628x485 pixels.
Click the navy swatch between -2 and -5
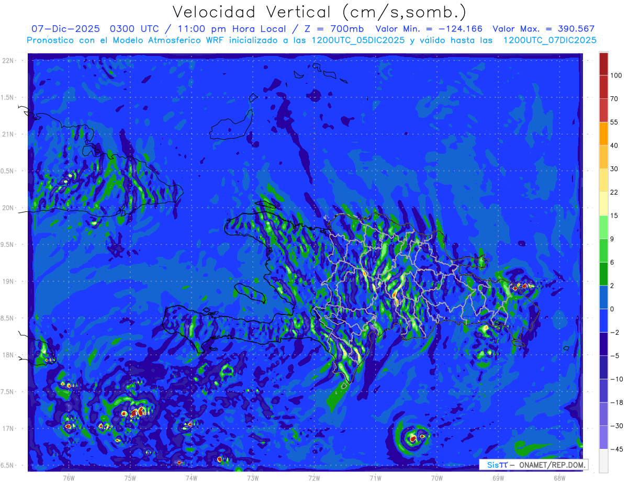[x=603, y=344]
